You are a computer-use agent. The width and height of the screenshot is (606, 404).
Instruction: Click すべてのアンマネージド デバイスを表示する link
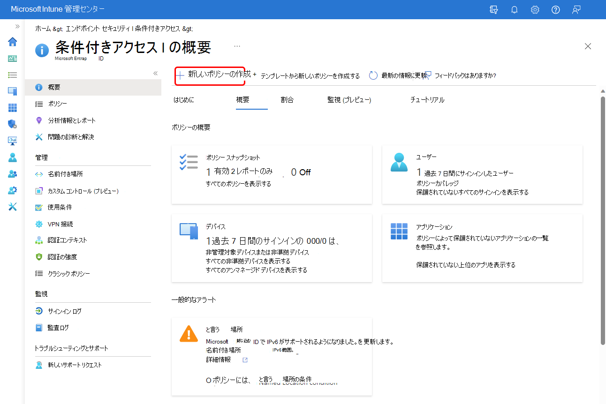pyautogui.click(x=257, y=270)
